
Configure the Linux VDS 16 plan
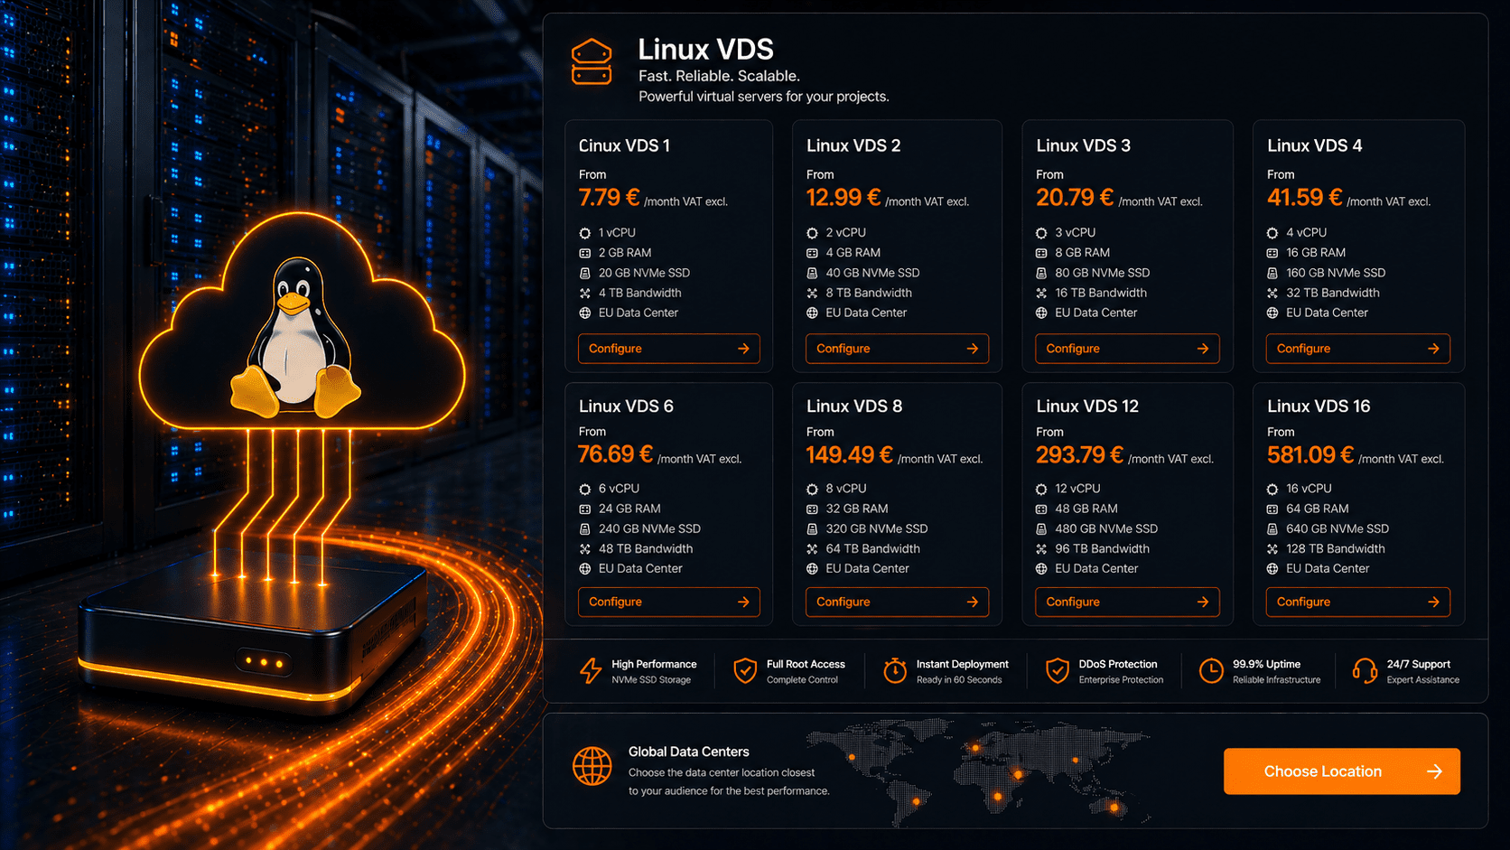(1357, 602)
